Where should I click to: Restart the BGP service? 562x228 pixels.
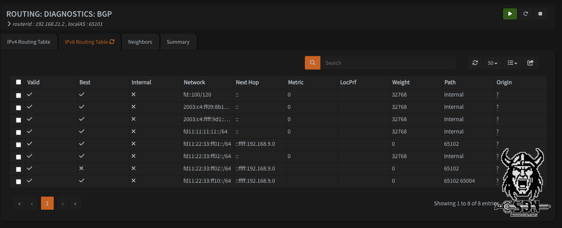(x=525, y=14)
